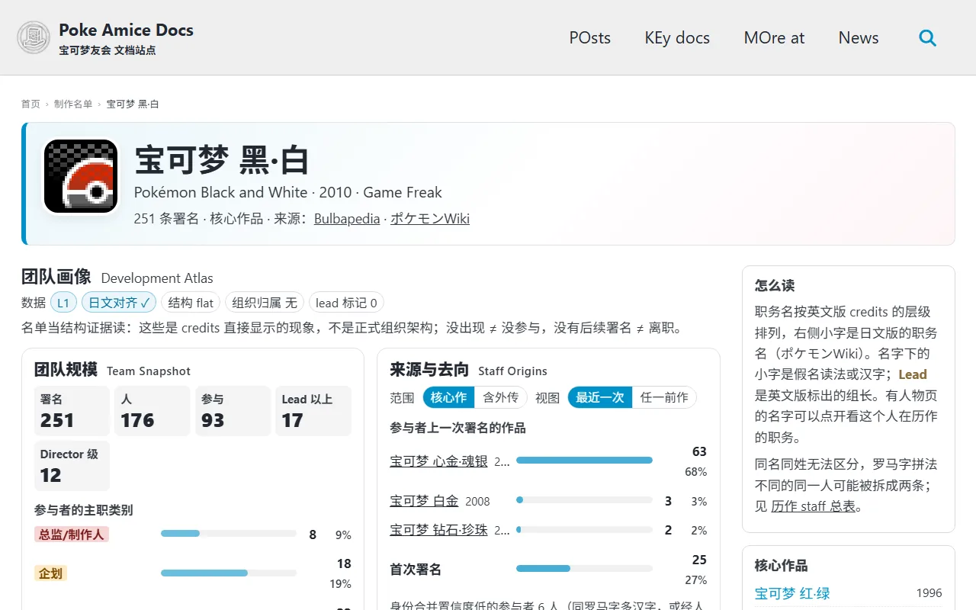Click the Lead 以上 17 stat tile
The height and width of the screenshot is (610, 976).
click(x=313, y=411)
